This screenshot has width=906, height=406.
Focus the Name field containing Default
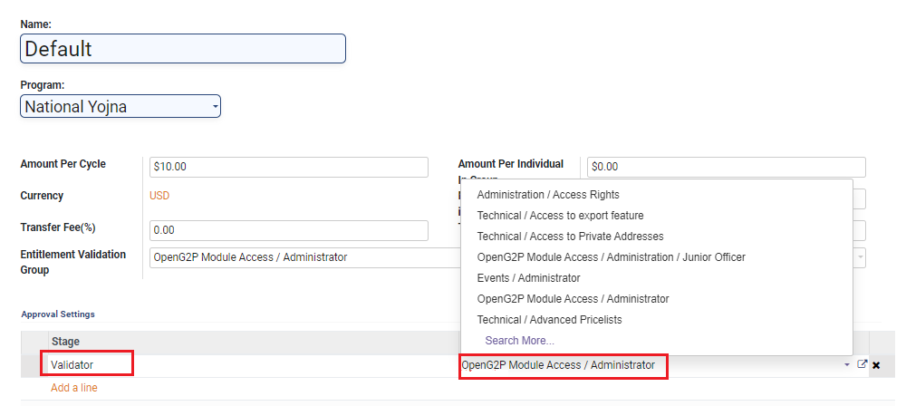pyautogui.click(x=183, y=49)
